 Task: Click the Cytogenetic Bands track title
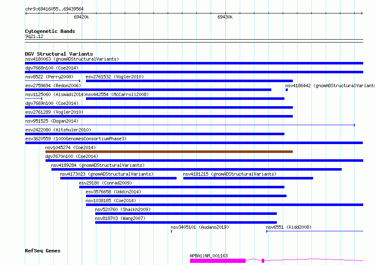click(x=50, y=31)
